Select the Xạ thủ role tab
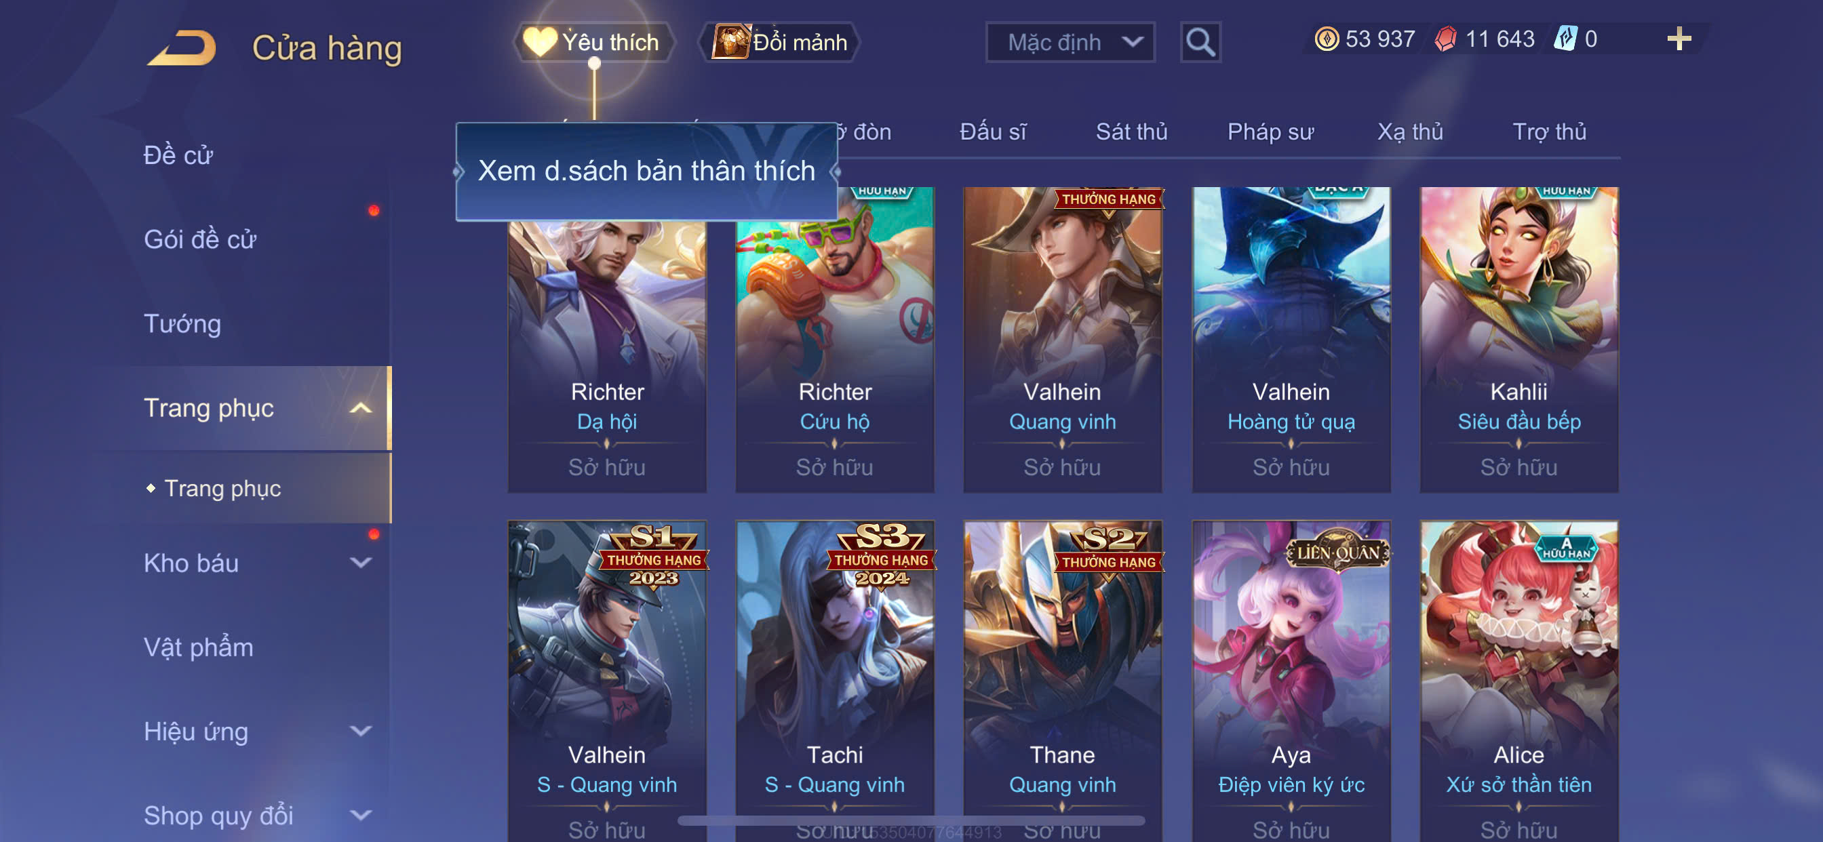Image resolution: width=1823 pixels, height=842 pixels. click(x=1410, y=132)
